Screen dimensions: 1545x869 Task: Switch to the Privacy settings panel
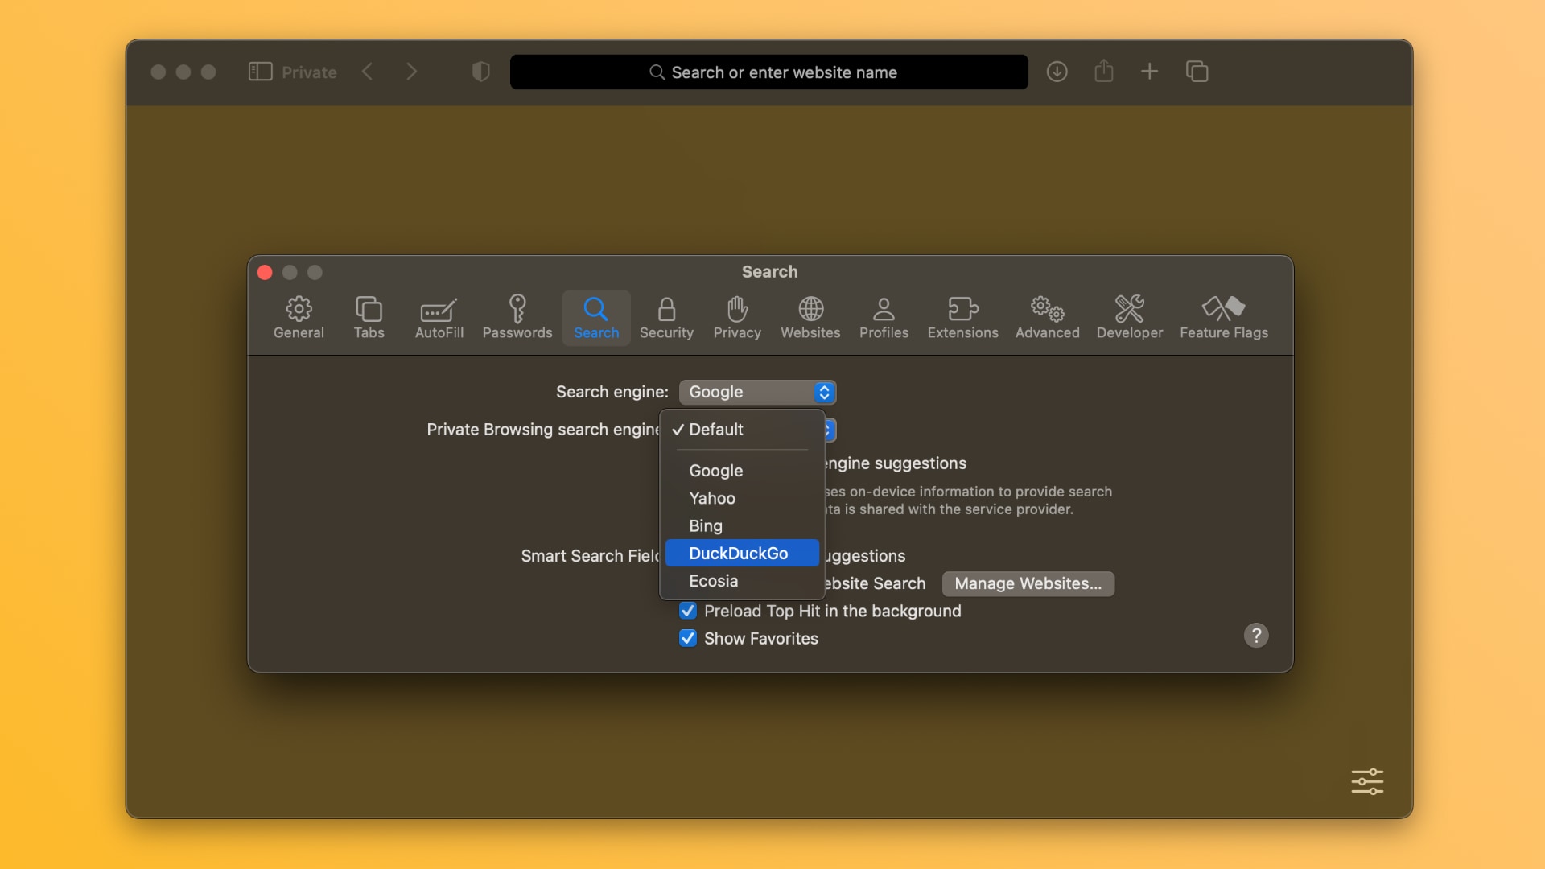pyautogui.click(x=737, y=316)
